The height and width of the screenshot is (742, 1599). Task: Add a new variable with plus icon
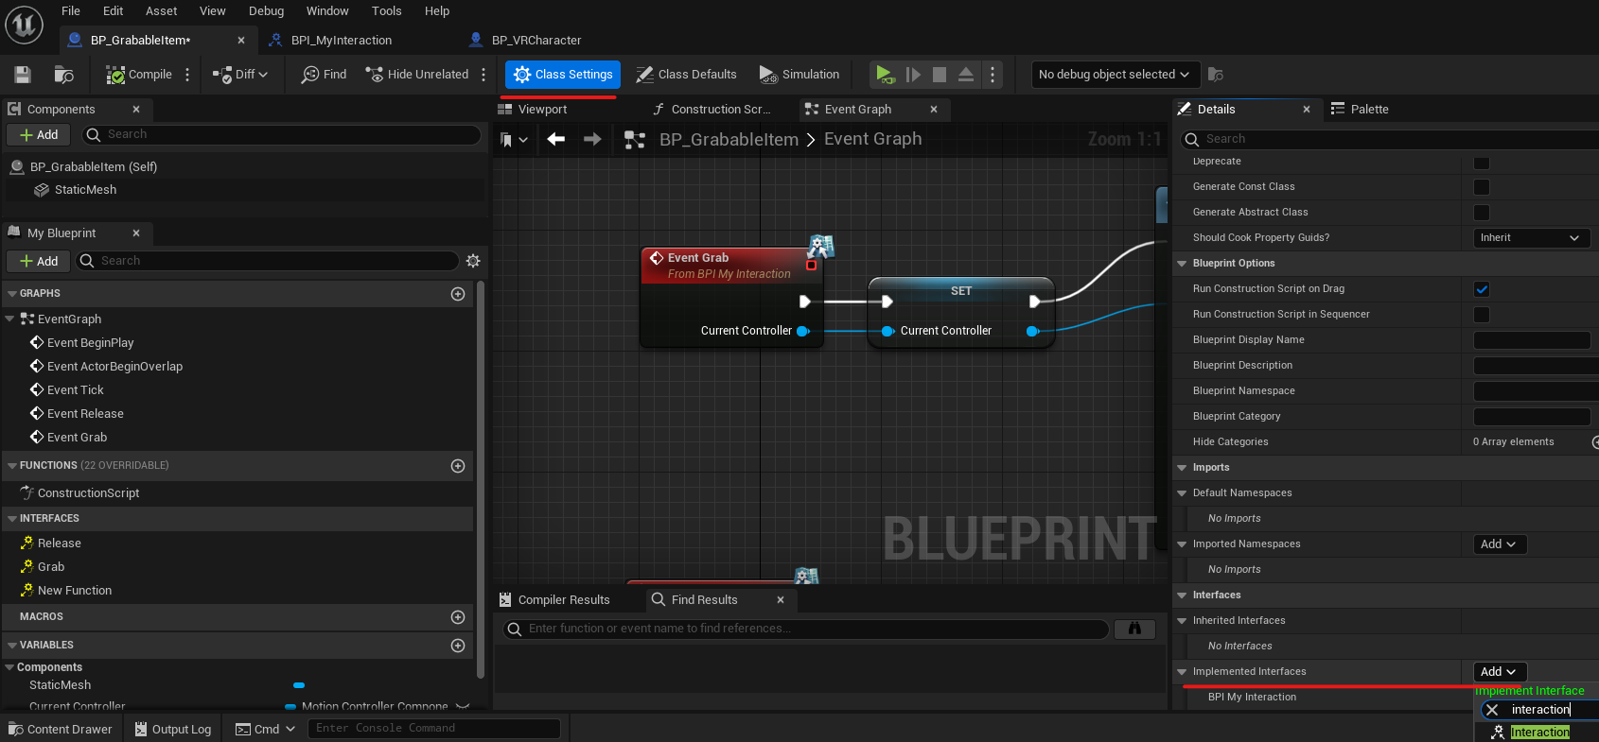click(x=458, y=646)
